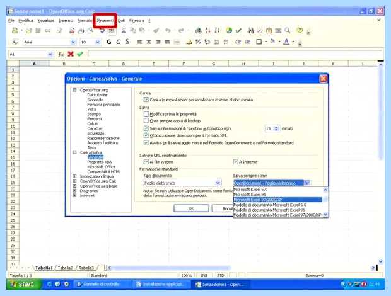Click the Percent number format icon
This screenshot has height=296, width=391.
point(198,42)
